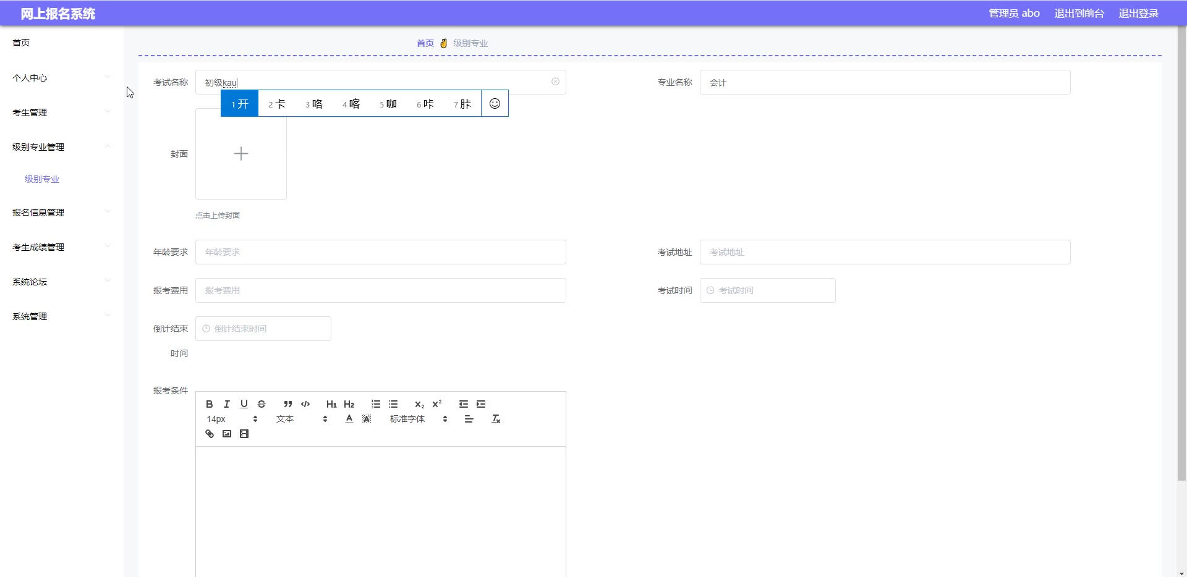Screen dimensions: 1187x577
Task: Apply italic formatting in the editor toolbar
Action: pos(227,404)
